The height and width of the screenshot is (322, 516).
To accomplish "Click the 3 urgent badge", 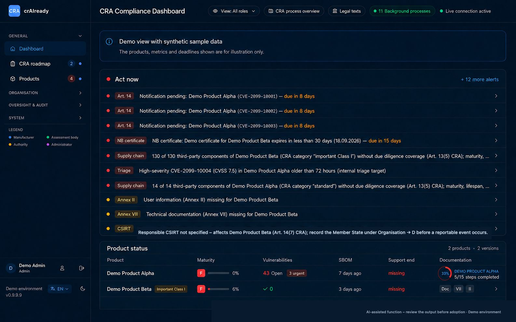I will [297, 273].
